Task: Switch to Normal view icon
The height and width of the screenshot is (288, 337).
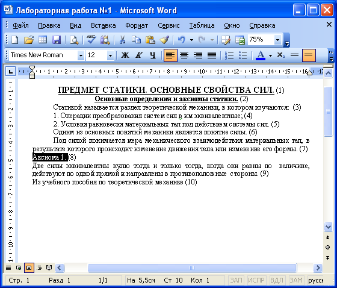Action: [x=8, y=268]
